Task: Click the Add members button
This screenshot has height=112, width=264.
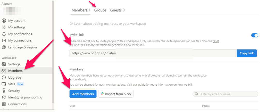Action: [83, 94]
